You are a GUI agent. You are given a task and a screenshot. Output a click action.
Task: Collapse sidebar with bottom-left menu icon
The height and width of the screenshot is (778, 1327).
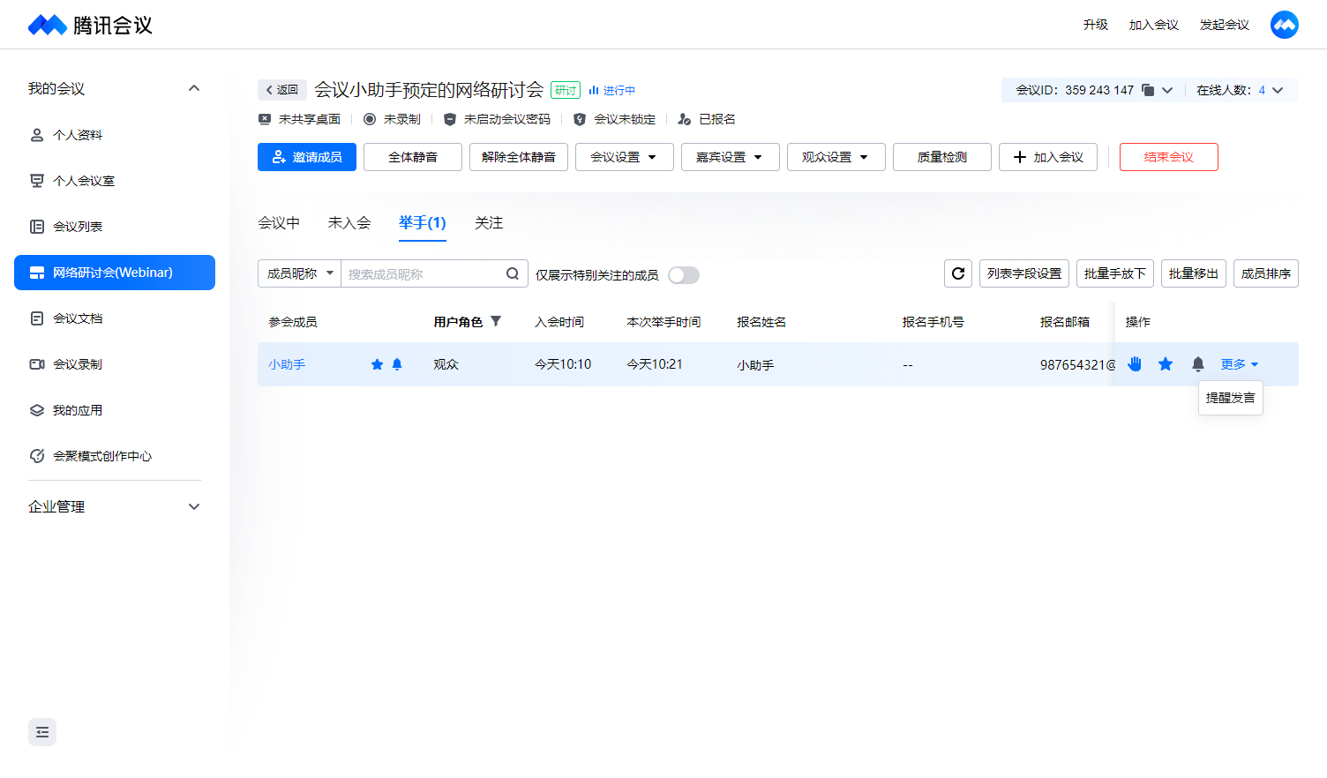tap(42, 732)
